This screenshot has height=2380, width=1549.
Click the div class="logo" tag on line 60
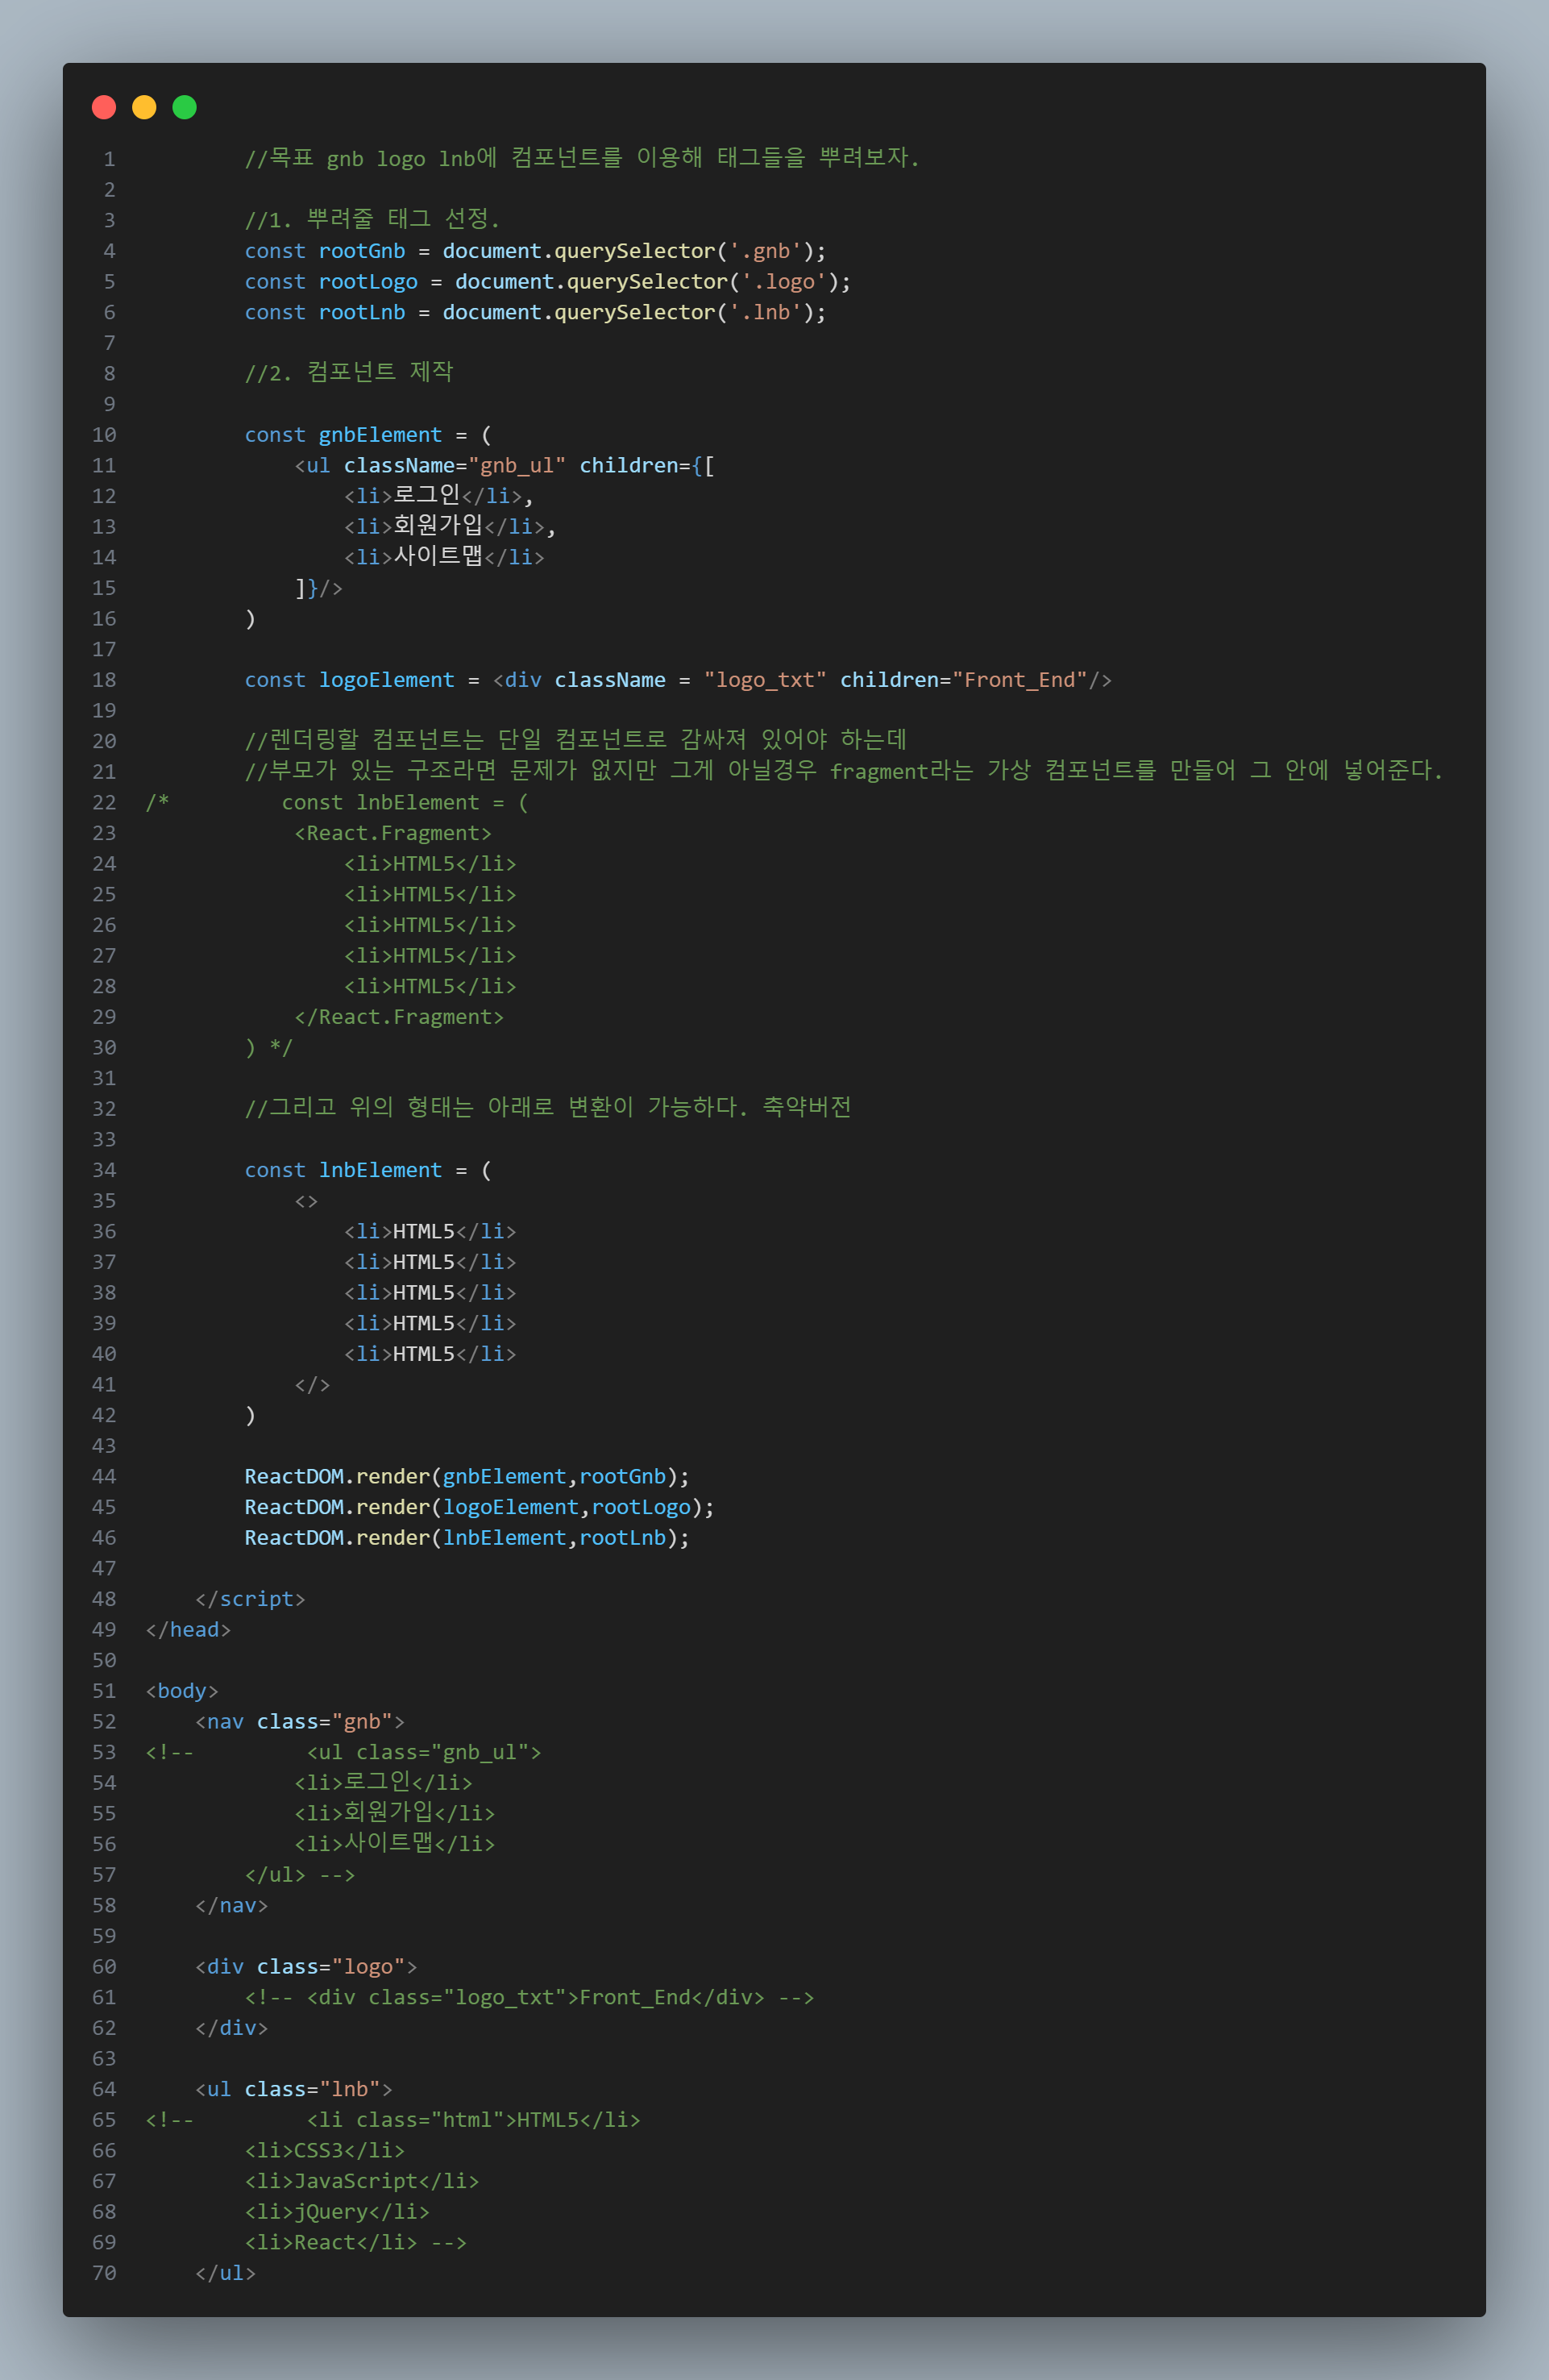click(305, 1967)
